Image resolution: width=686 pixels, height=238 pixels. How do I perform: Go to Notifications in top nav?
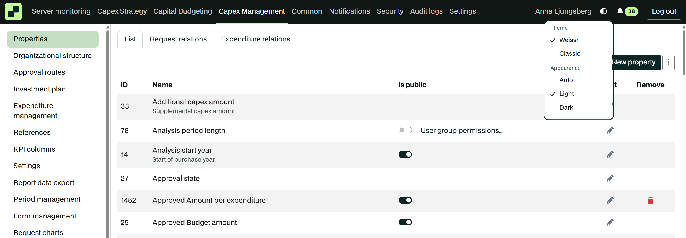click(x=349, y=11)
